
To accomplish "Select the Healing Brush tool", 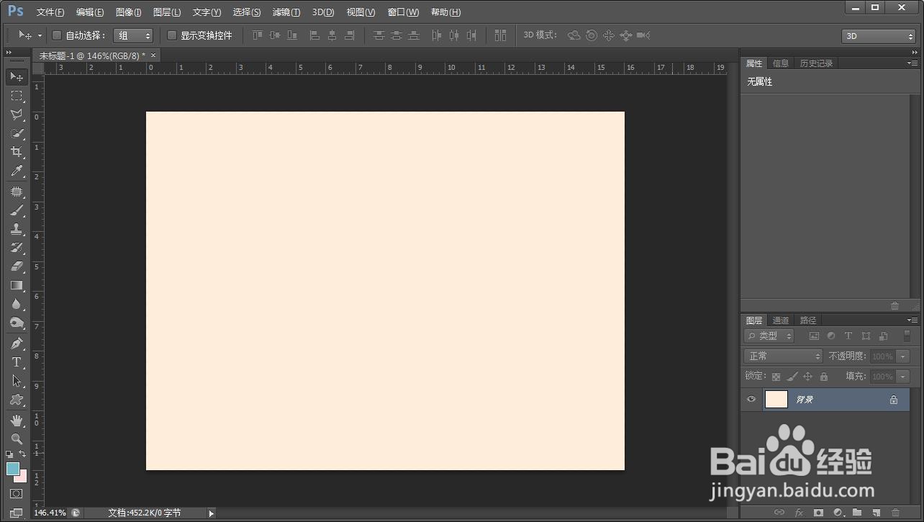I will (x=17, y=192).
